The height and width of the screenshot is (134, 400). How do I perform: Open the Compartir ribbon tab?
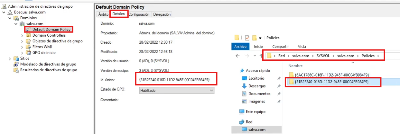tap(280, 47)
